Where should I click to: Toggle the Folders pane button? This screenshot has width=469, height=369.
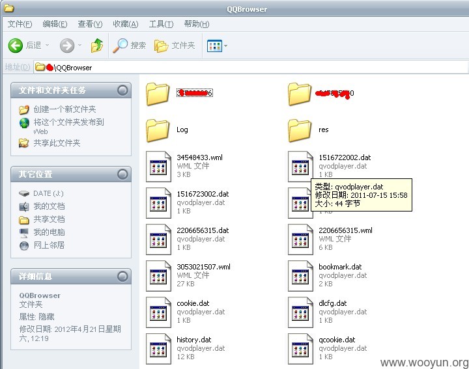coord(175,46)
